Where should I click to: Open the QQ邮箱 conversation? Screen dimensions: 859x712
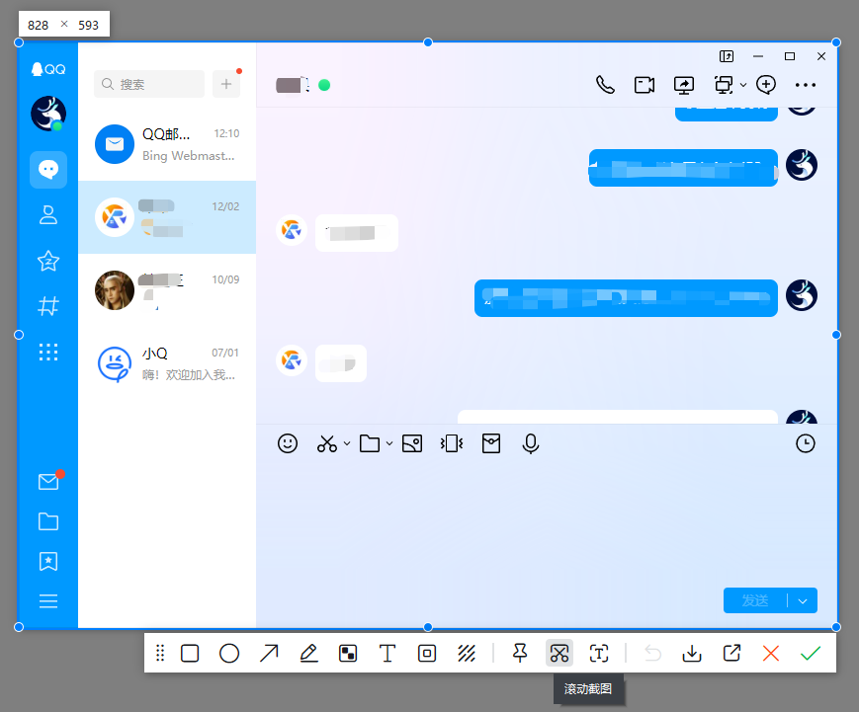(x=166, y=144)
